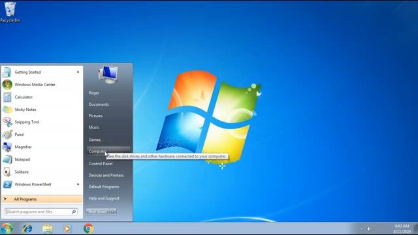Open Default Programs

pyautogui.click(x=104, y=187)
